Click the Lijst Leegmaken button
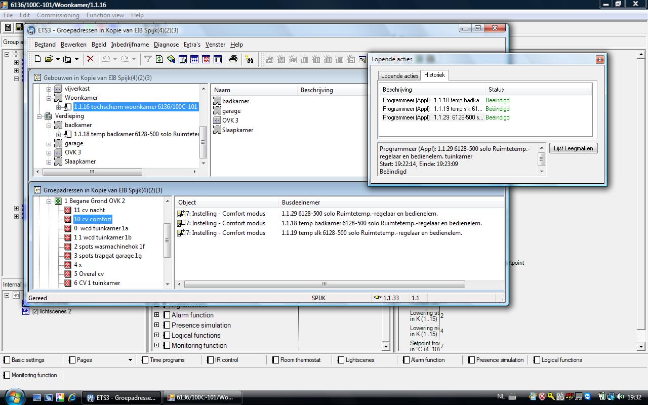Viewport: 648px width, 405px height. tap(573, 148)
